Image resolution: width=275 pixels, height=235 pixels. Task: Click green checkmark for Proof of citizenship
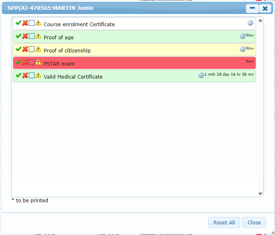click(x=18, y=49)
